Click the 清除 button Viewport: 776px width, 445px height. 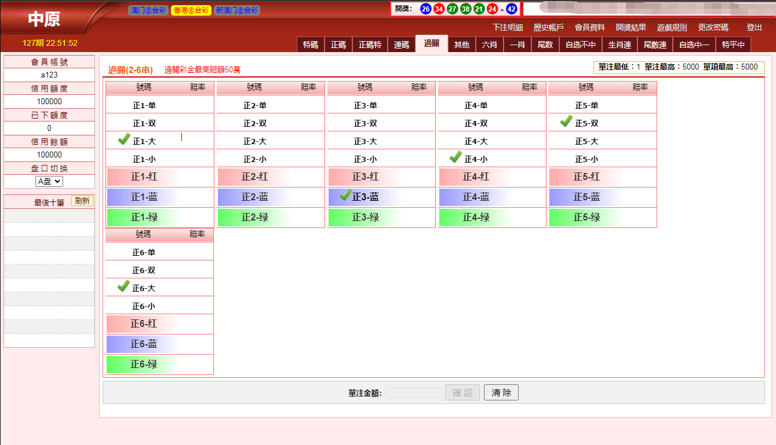tap(501, 393)
